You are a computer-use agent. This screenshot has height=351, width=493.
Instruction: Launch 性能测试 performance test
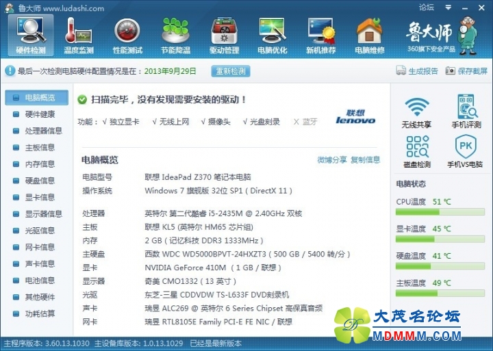click(127, 35)
